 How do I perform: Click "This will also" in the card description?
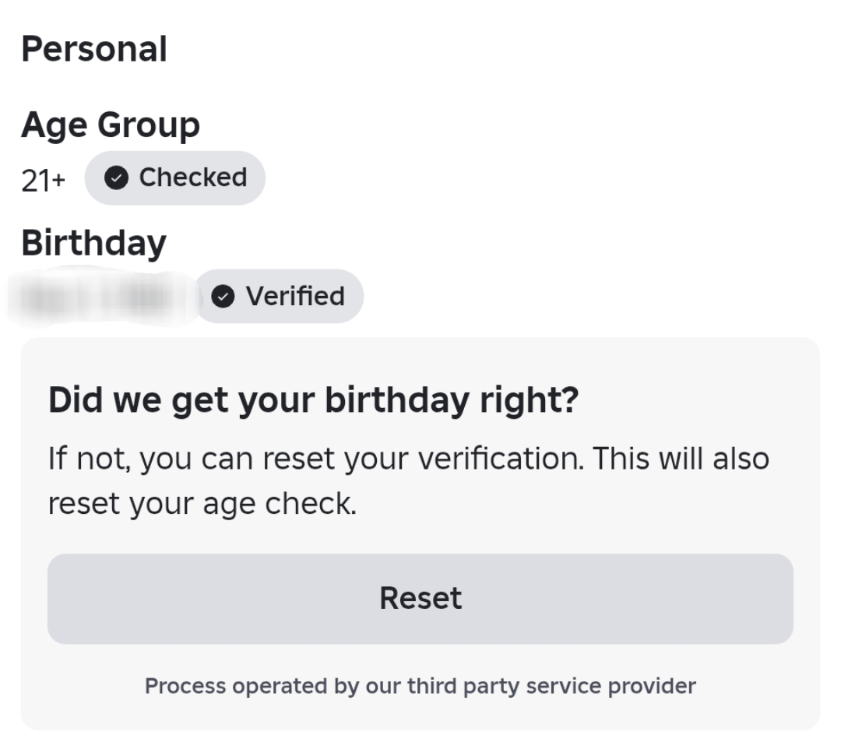pyautogui.click(x=681, y=459)
